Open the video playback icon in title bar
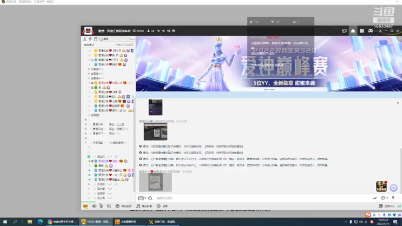Image resolution: width=402 pixels, height=226 pixels. (x=344, y=31)
